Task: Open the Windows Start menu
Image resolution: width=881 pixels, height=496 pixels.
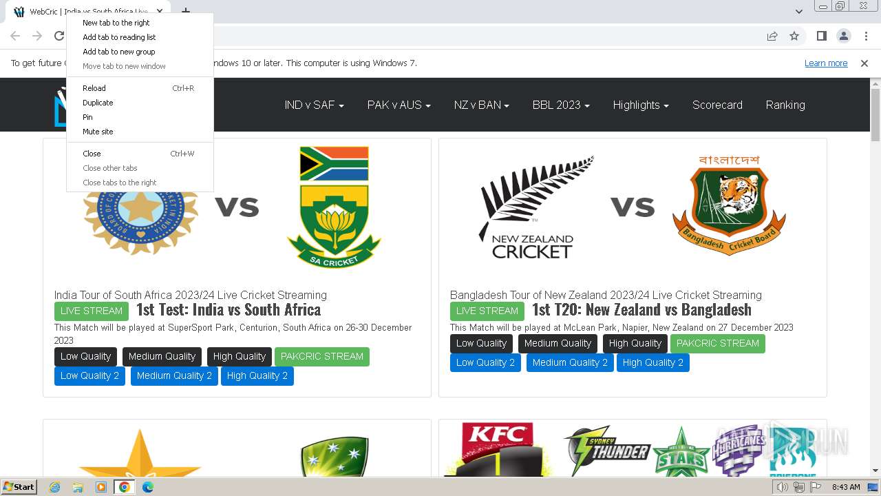Action: click(x=19, y=487)
